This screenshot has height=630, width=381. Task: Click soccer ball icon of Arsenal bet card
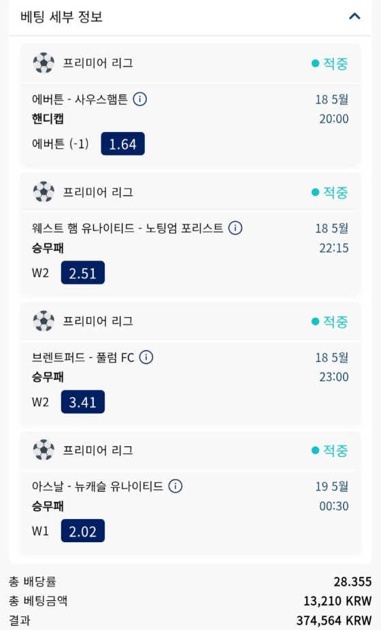44,450
